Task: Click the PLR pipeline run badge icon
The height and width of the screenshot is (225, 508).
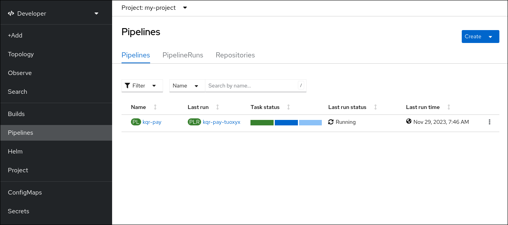Action: tap(194, 122)
